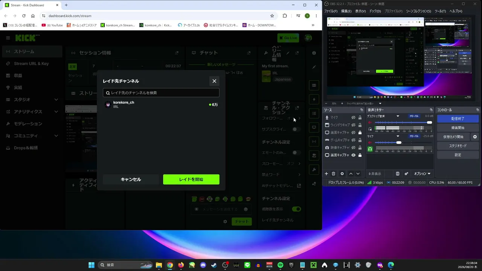Click the Chrome address bar URL
This screenshot has width=482, height=271.
coord(70,16)
